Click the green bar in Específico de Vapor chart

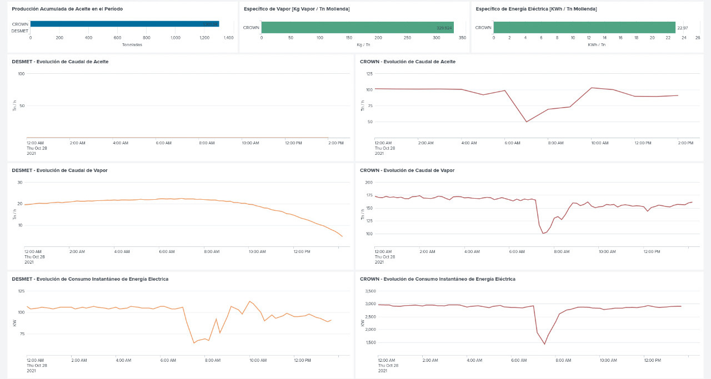point(357,27)
